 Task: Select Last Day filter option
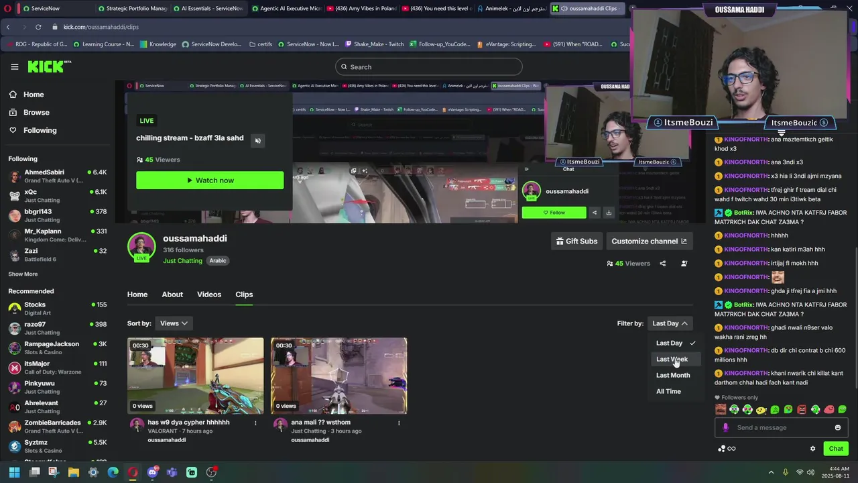[676, 343]
